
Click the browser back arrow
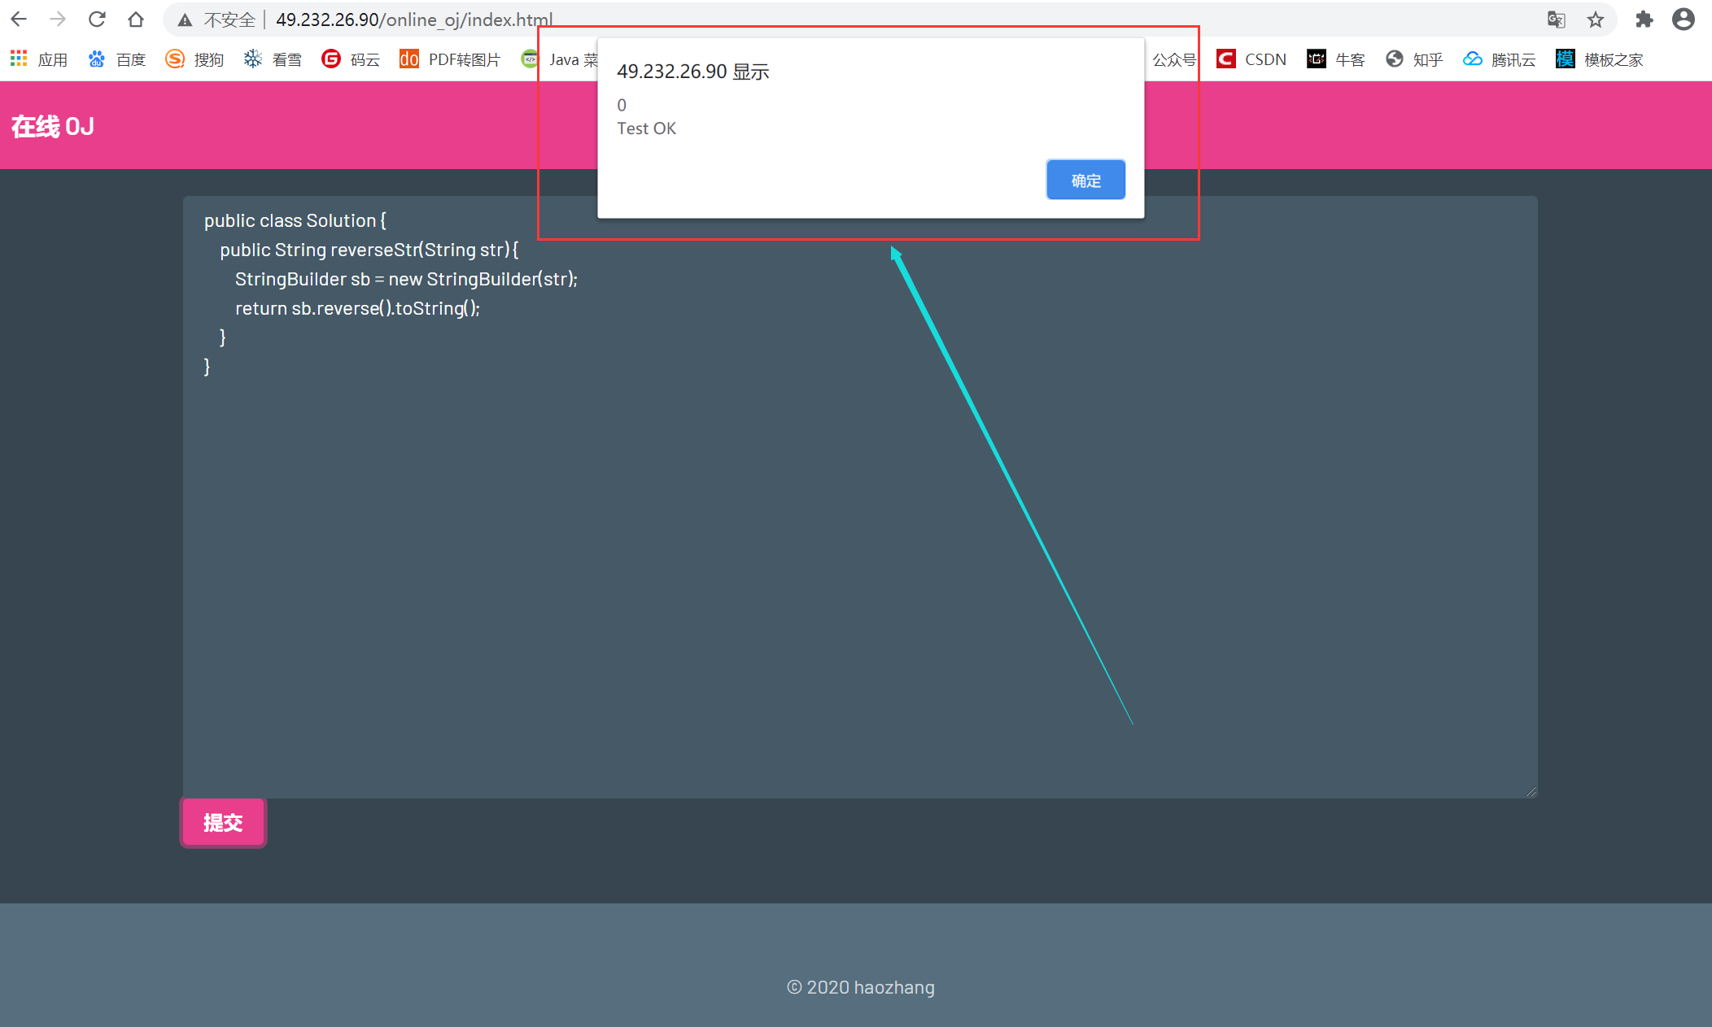19,19
